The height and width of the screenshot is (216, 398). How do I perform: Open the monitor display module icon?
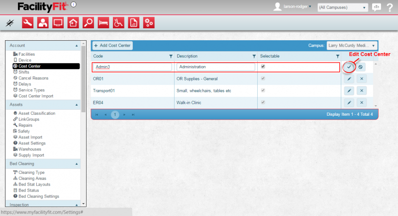point(58,23)
